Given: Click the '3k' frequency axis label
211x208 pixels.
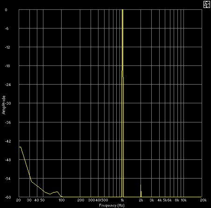Looking at the screenshot, I should pyautogui.click(x=152, y=200).
